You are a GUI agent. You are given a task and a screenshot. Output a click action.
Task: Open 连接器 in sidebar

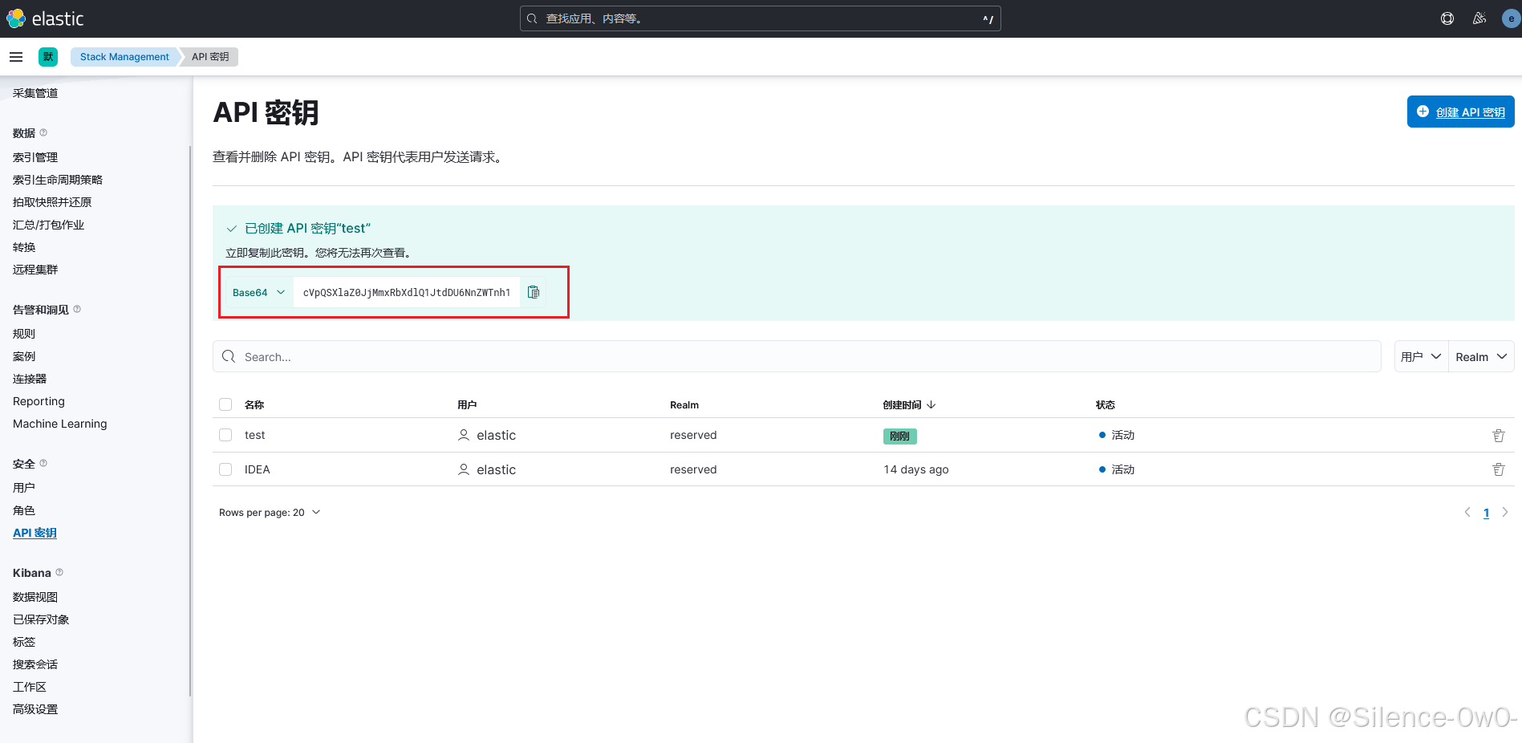[x=30, y=379]
